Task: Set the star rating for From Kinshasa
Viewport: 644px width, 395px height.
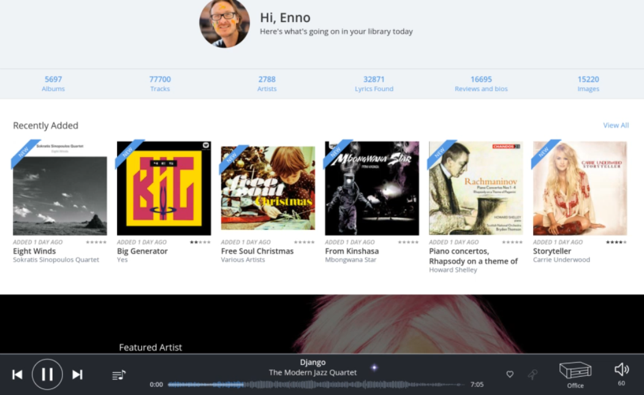Action: (408, 242)
